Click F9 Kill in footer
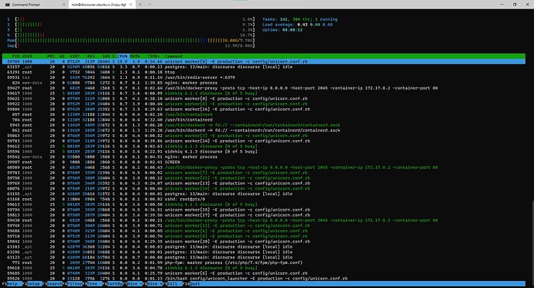 point(173,283)
